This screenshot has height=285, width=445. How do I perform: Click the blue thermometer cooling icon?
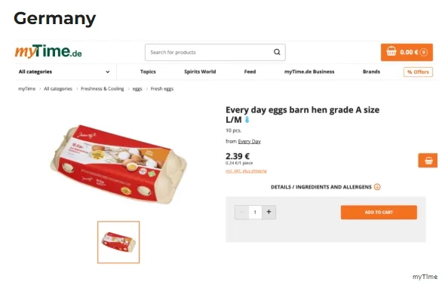(247, 120)
